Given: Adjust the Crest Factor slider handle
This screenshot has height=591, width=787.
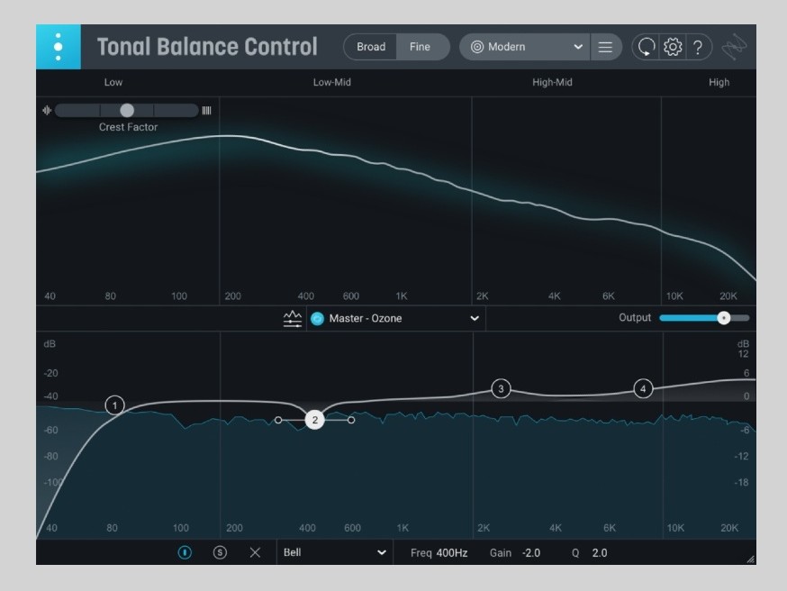Looking at the screenshot, I should click(x=126, y=110).
